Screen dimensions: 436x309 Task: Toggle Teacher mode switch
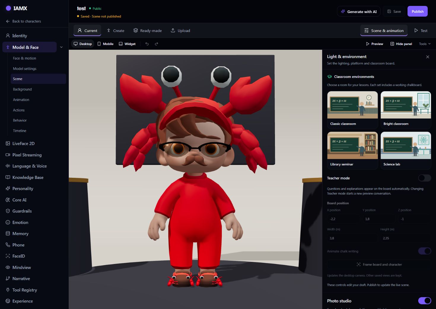424,178
